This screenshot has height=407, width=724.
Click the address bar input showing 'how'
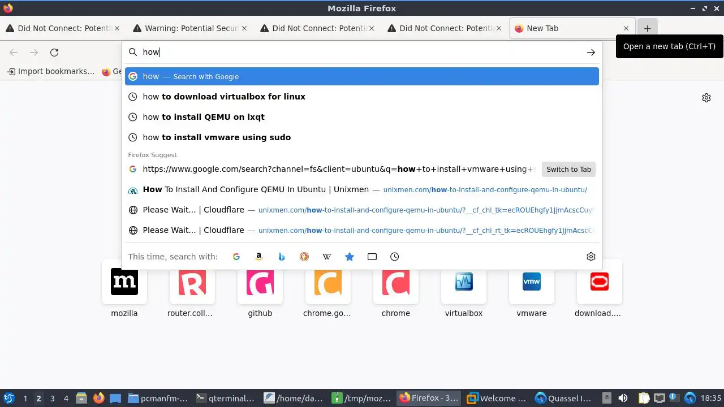[362, 52]
